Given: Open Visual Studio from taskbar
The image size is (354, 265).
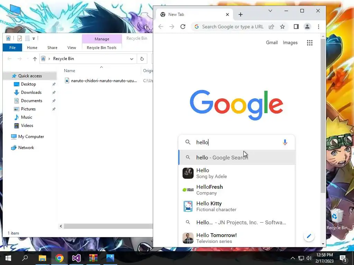Looking at the screenshot, I should coord(76,258).
